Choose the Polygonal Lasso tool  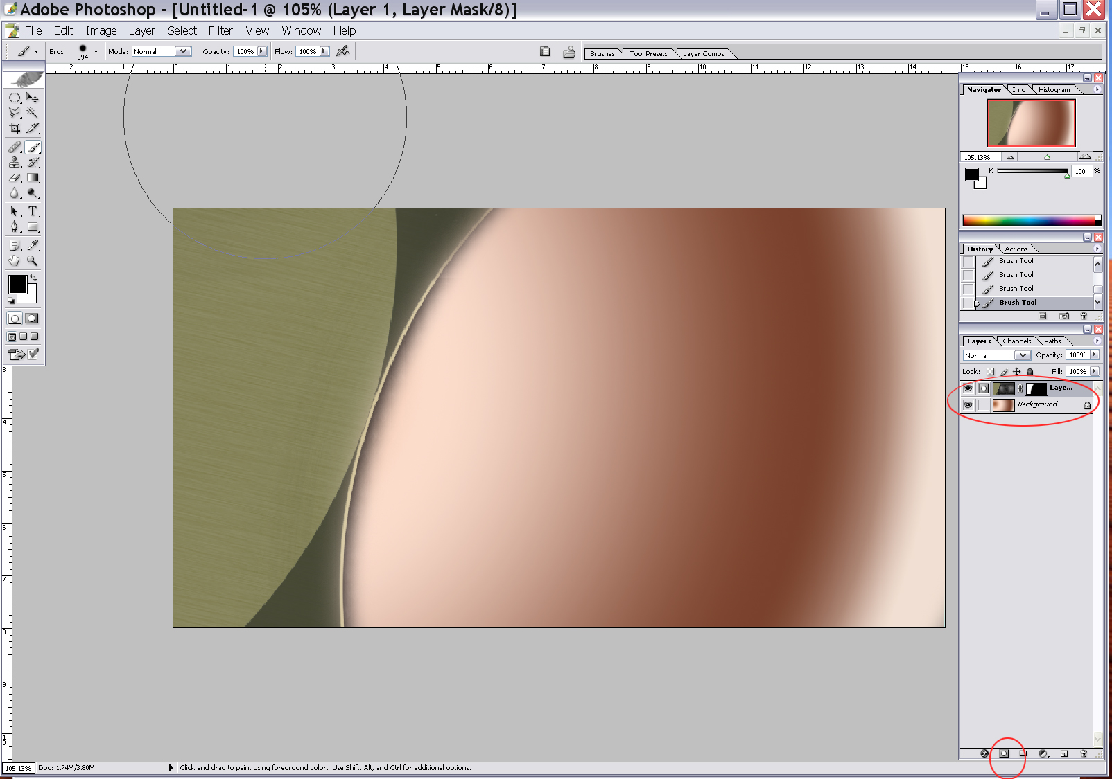click(x=15, y=113)
